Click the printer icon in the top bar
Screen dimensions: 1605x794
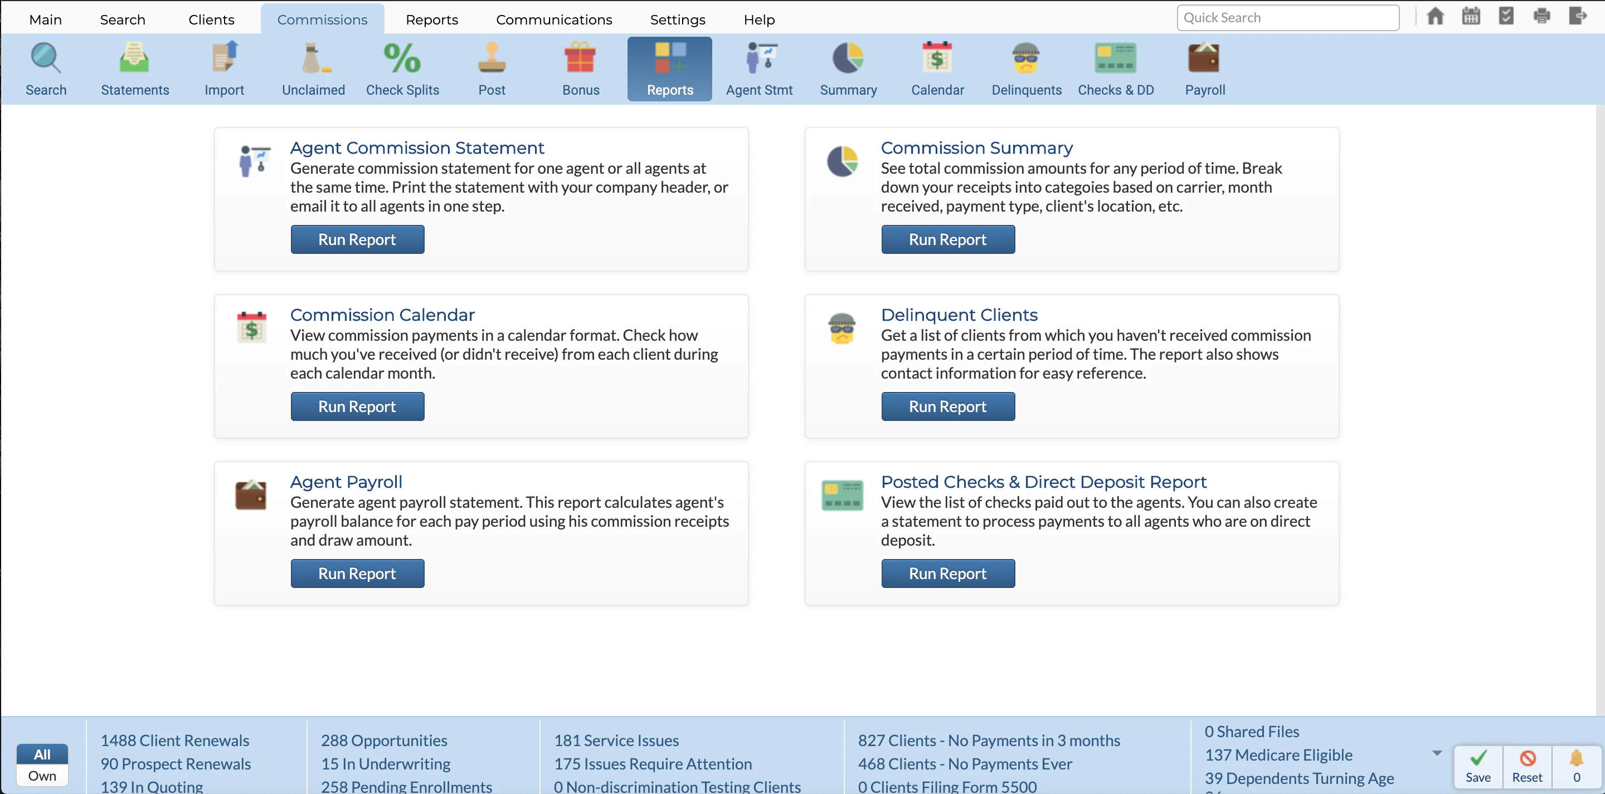[1541, 16]
